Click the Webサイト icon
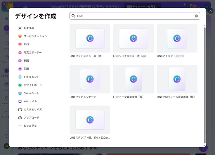The image size is (215, 155). point(20,101)
